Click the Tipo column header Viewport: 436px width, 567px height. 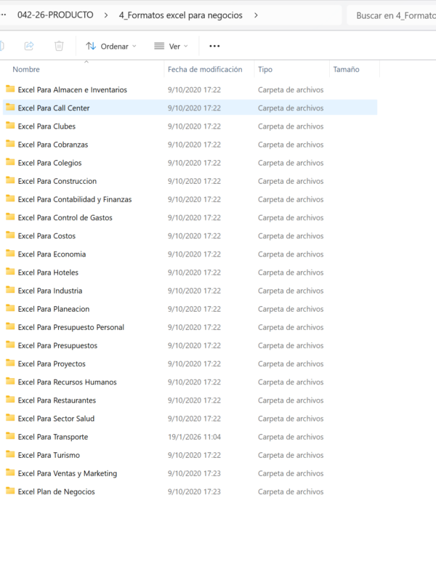point(265,70)
